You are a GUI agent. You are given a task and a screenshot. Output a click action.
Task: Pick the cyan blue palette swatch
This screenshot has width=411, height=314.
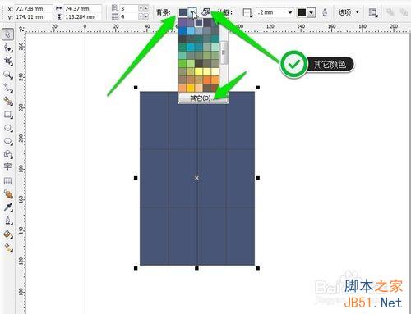coord(191,48)
